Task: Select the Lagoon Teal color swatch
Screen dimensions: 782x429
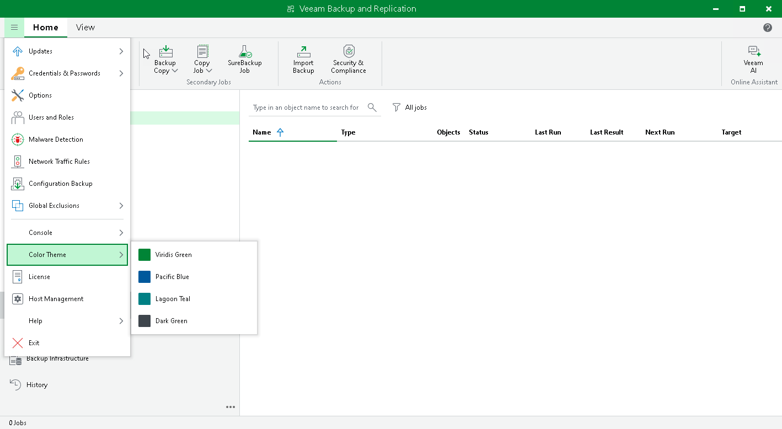Action: (144, 299)
